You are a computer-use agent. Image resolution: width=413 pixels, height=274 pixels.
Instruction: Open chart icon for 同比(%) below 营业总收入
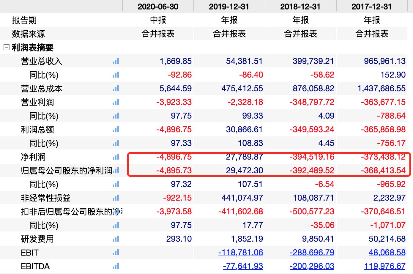[x=116, y=75]
